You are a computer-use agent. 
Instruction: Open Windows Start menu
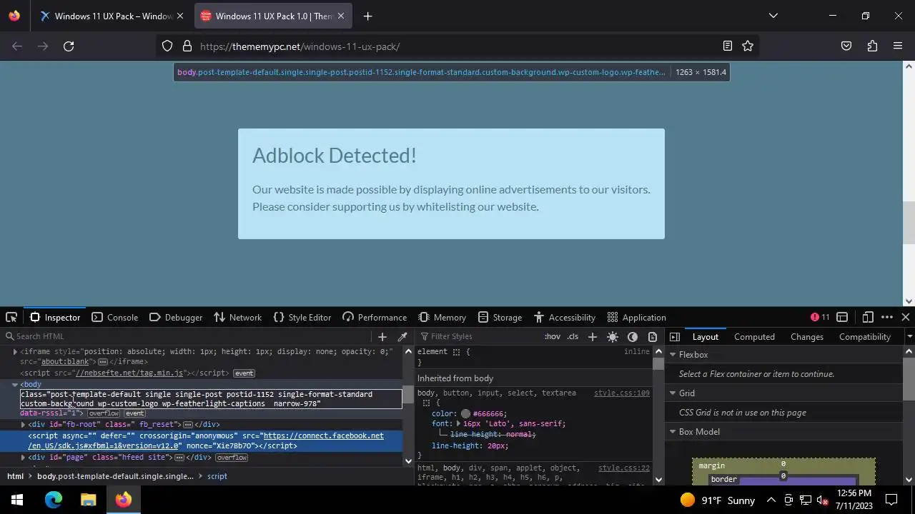[17, 500]
